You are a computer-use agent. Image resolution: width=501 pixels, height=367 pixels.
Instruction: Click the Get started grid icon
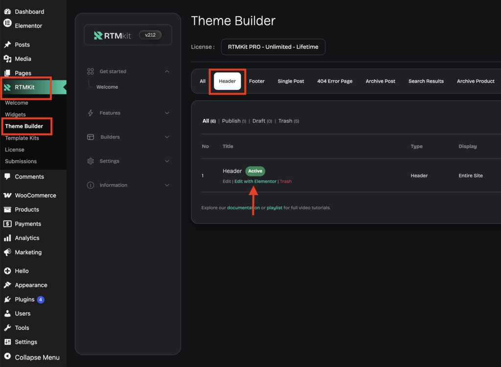coord(91,71)
